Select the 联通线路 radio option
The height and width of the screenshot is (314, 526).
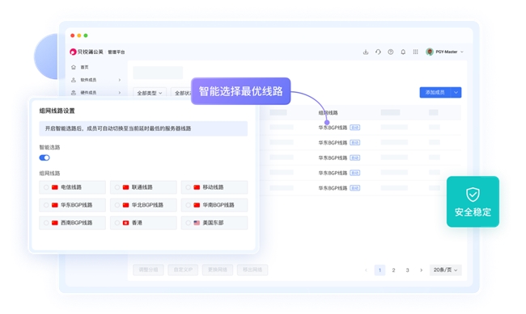point(117,187)
